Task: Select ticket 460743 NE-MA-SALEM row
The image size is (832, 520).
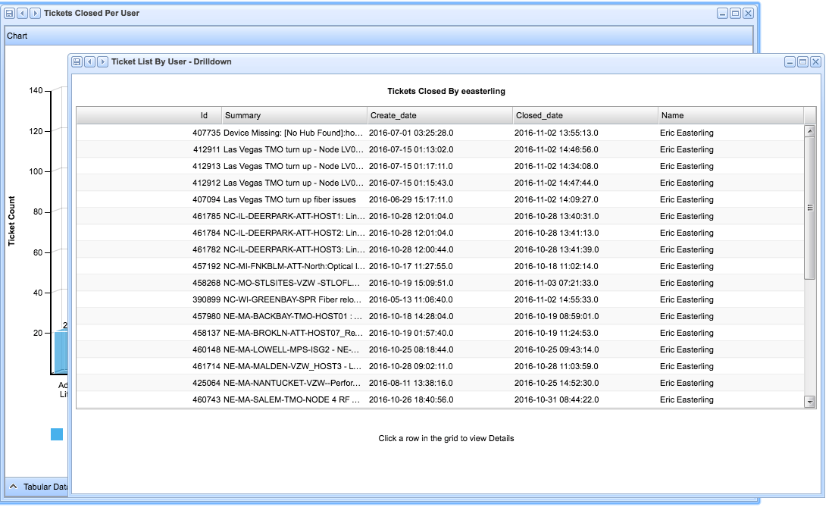Action: pos(439,399)
